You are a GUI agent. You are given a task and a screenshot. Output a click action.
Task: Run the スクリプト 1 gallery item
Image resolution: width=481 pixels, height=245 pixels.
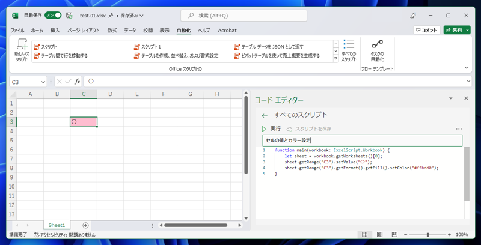[x=147, y=47]
